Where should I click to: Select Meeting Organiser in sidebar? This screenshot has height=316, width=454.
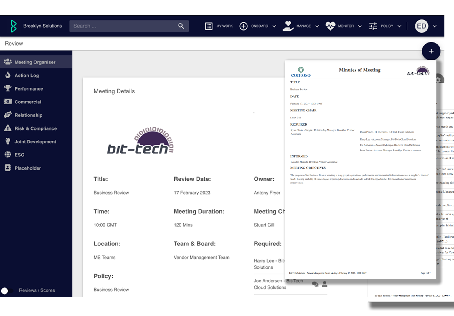pos(36,62)
